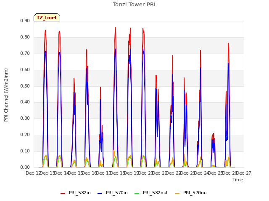Viewport: 269px width, 201px height.
Task: Click the 0.00 y-axis tick value
Action: (25, 167)
